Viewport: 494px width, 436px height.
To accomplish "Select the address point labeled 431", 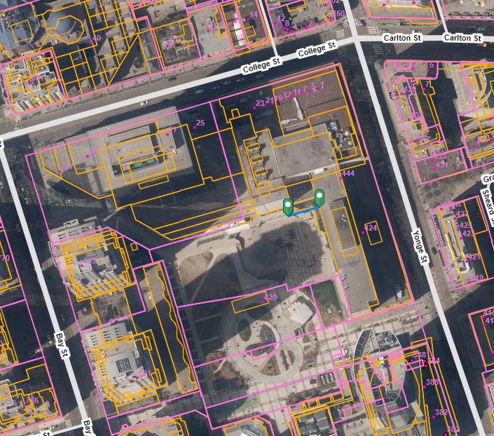I will tap(436, 168).
